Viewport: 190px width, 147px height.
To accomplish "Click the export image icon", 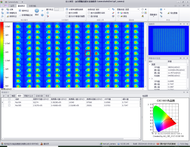I will [169, 13].
